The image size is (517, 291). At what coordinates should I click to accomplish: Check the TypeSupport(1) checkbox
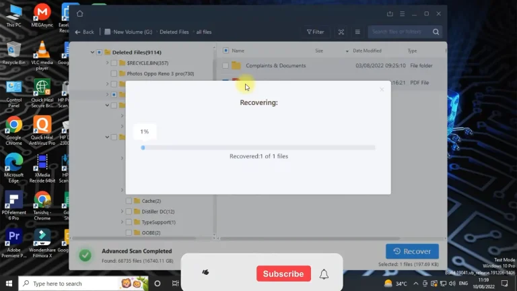pyautogui.click(x=129, y=222)
